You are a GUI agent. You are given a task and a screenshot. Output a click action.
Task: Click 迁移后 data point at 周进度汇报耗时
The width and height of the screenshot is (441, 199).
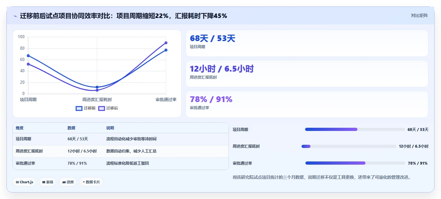pos(97,90)
